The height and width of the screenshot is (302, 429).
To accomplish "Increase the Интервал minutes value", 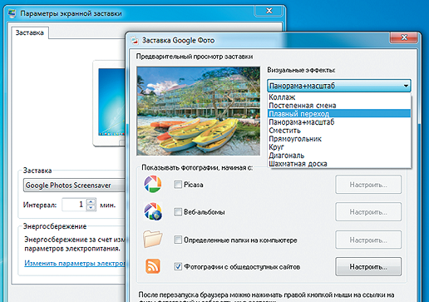I will pyautogui.click(x=91, y=201).
